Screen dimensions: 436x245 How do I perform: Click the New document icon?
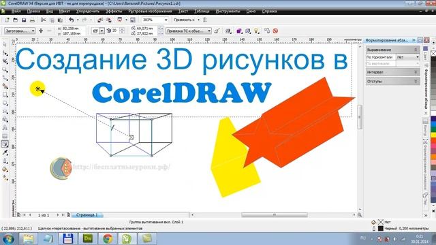(x=7, y=20)
